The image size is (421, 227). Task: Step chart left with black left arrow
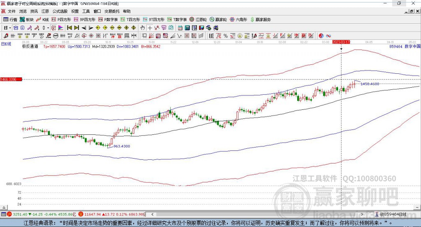[x=84, y=28]
